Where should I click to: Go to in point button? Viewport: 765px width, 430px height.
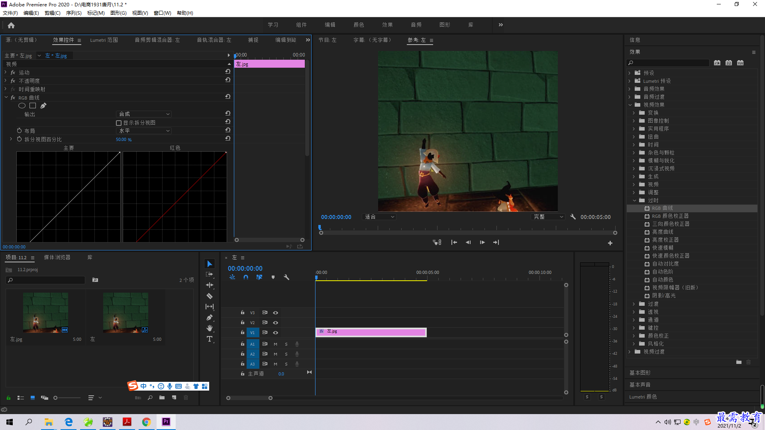454,242
